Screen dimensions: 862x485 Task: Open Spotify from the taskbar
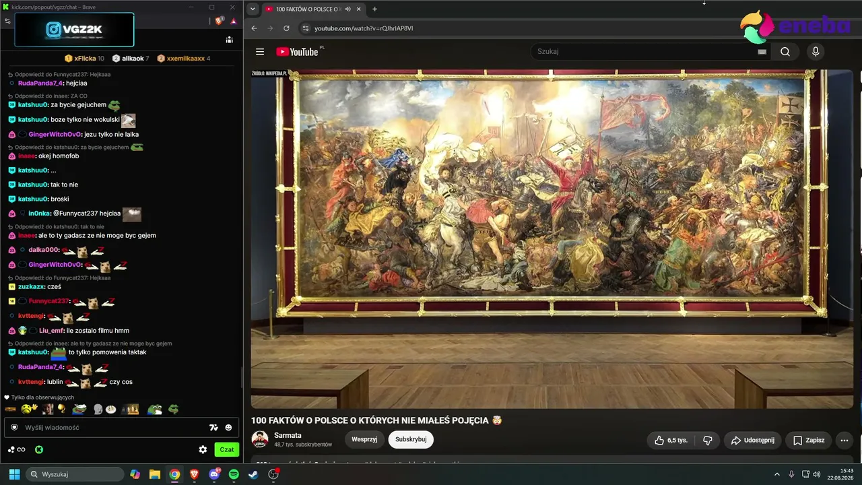(234, 474)
